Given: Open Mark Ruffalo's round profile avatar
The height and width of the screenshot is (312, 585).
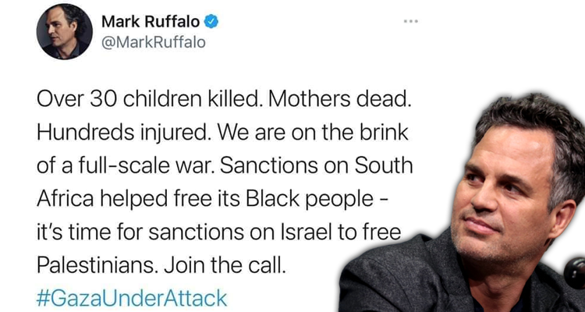Looking at the screenshot, I should tap(64, 31).
